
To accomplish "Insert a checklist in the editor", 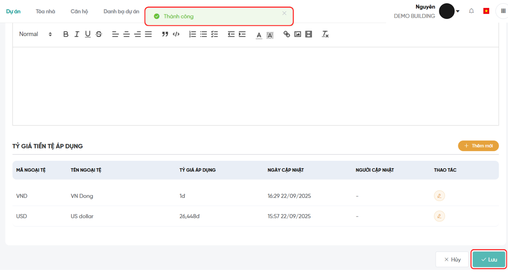I will [215, 34].
